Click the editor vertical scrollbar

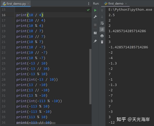(90, 76)
